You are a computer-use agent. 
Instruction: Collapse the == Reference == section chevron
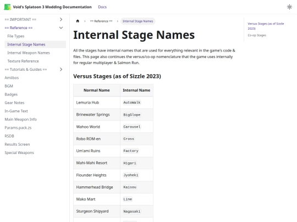(61, 28)
